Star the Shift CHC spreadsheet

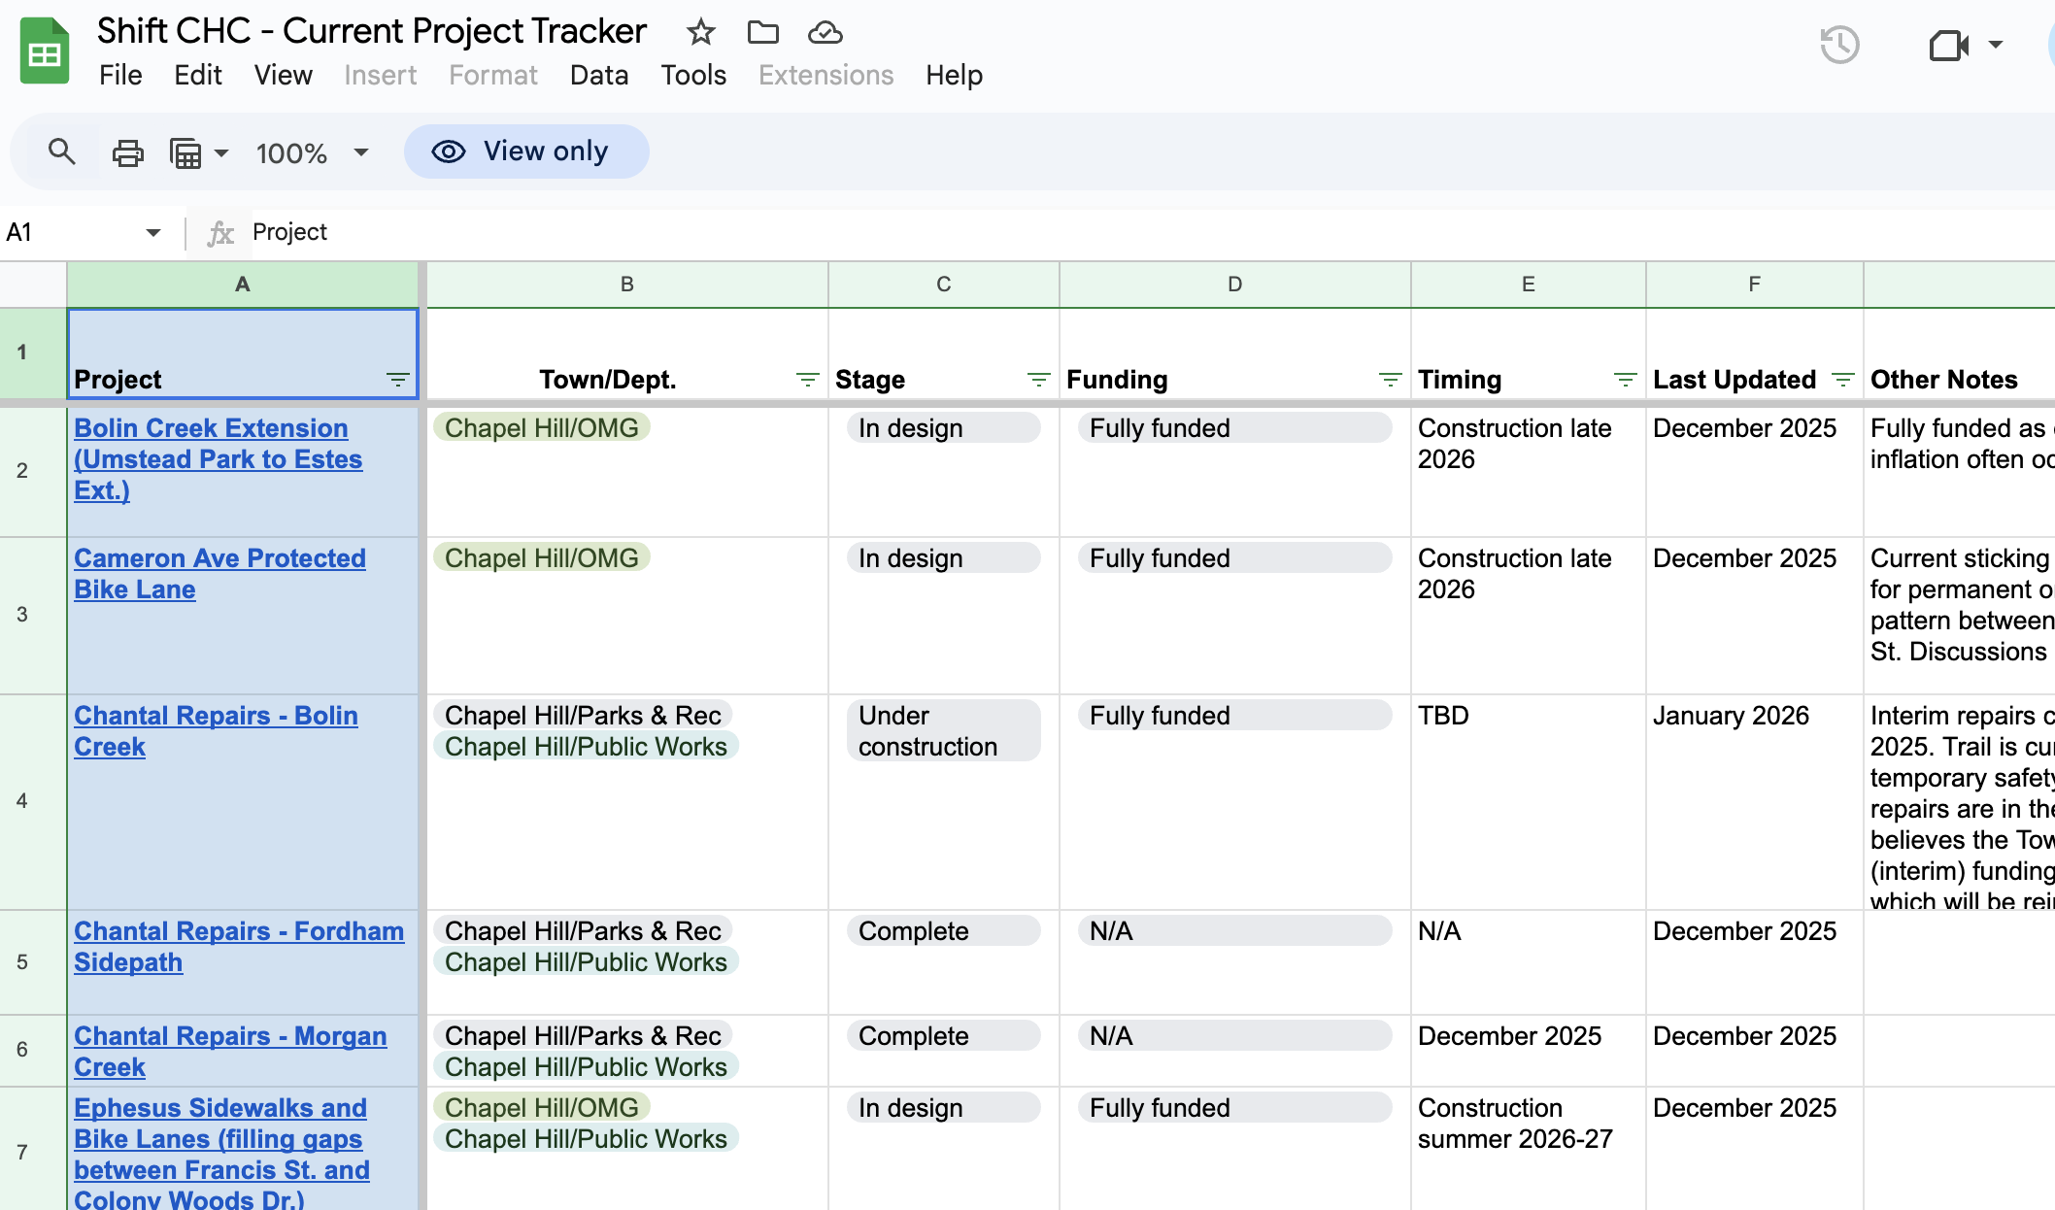[x=700, y=32]
